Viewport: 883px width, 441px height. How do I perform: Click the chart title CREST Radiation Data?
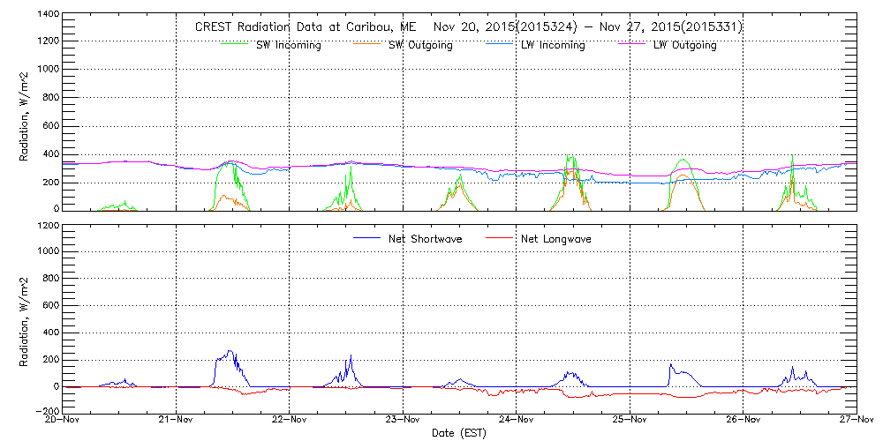(x=468, y=27)
